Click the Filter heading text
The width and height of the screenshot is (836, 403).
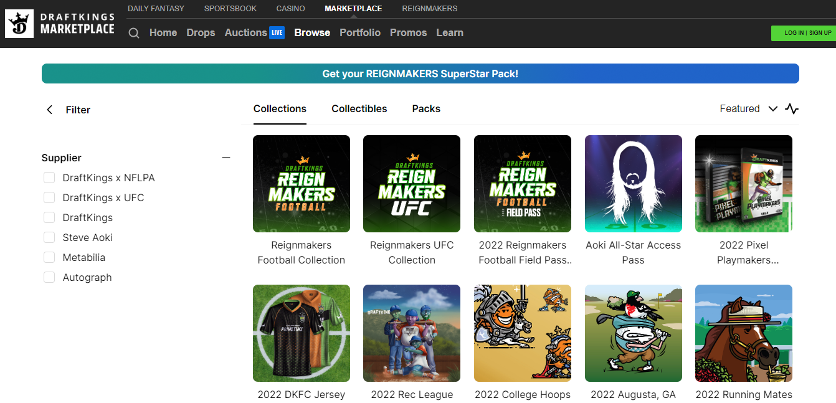[x=78, y=110]
